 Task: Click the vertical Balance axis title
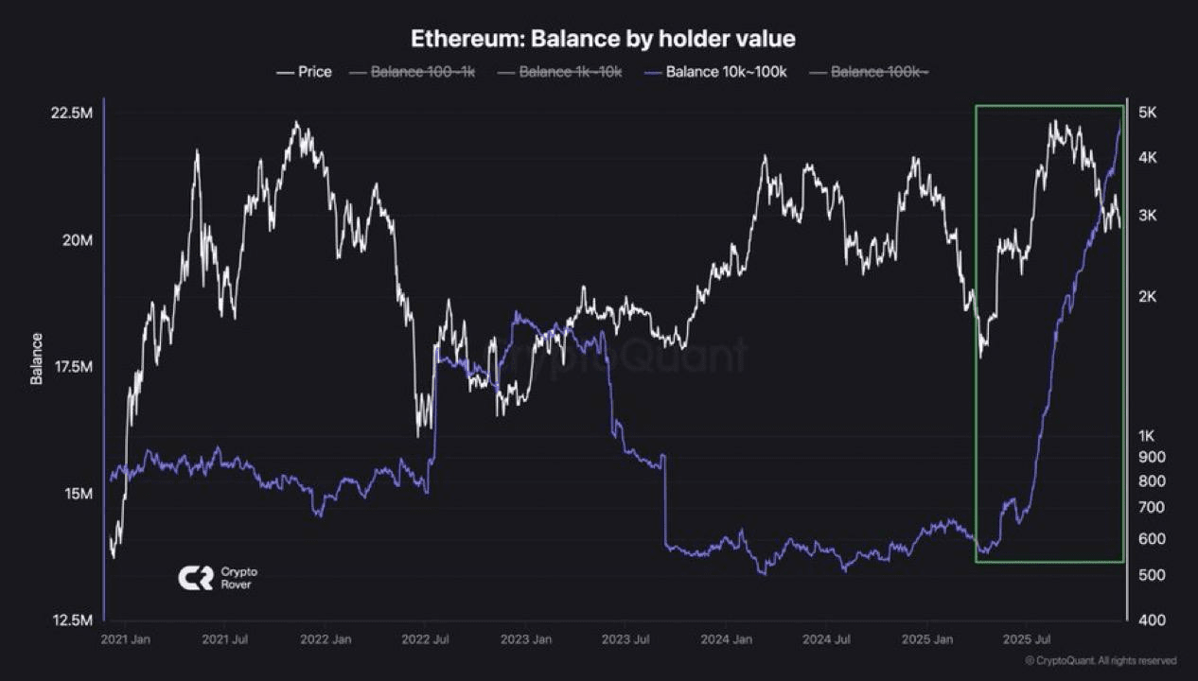click(36, 358)
